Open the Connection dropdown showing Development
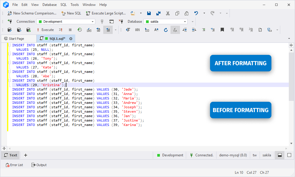The image size is (295, 177). point(66,22)
